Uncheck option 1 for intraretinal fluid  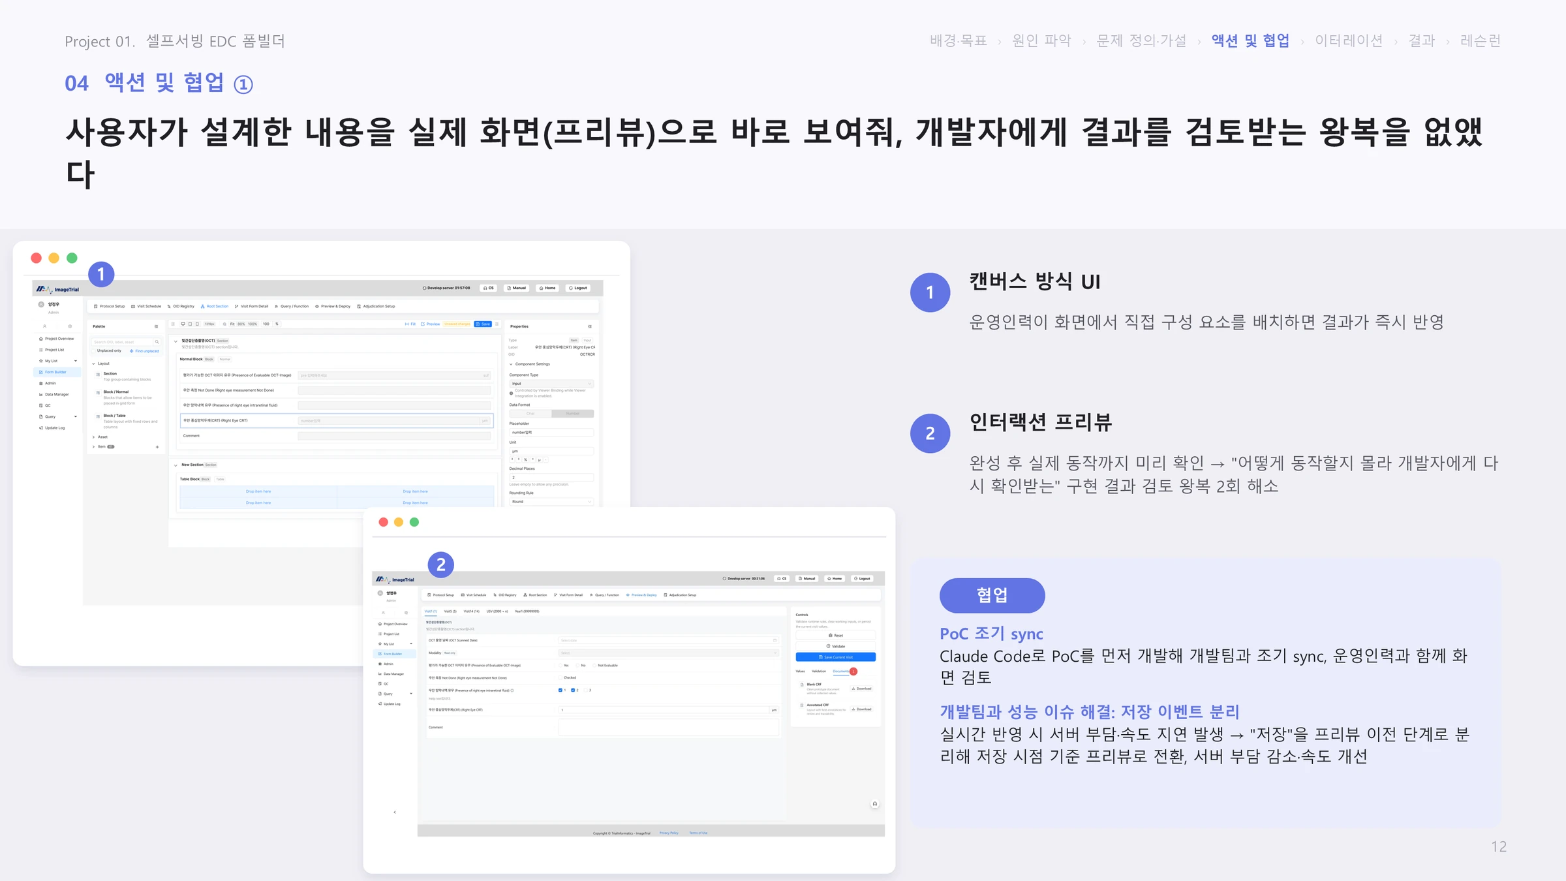[x=560, y=690]
